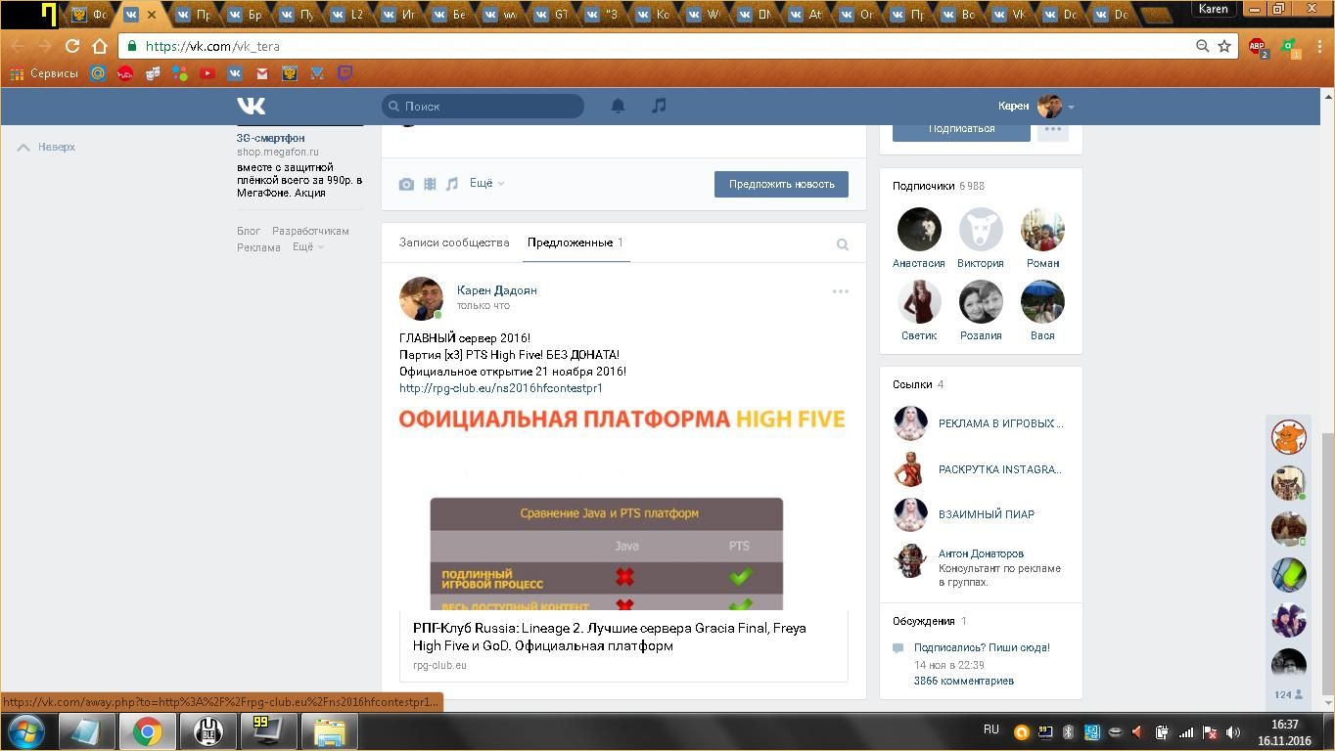Select the Предложенные tab
Viewport: 1335px width, 751px height.
point(575,243)
